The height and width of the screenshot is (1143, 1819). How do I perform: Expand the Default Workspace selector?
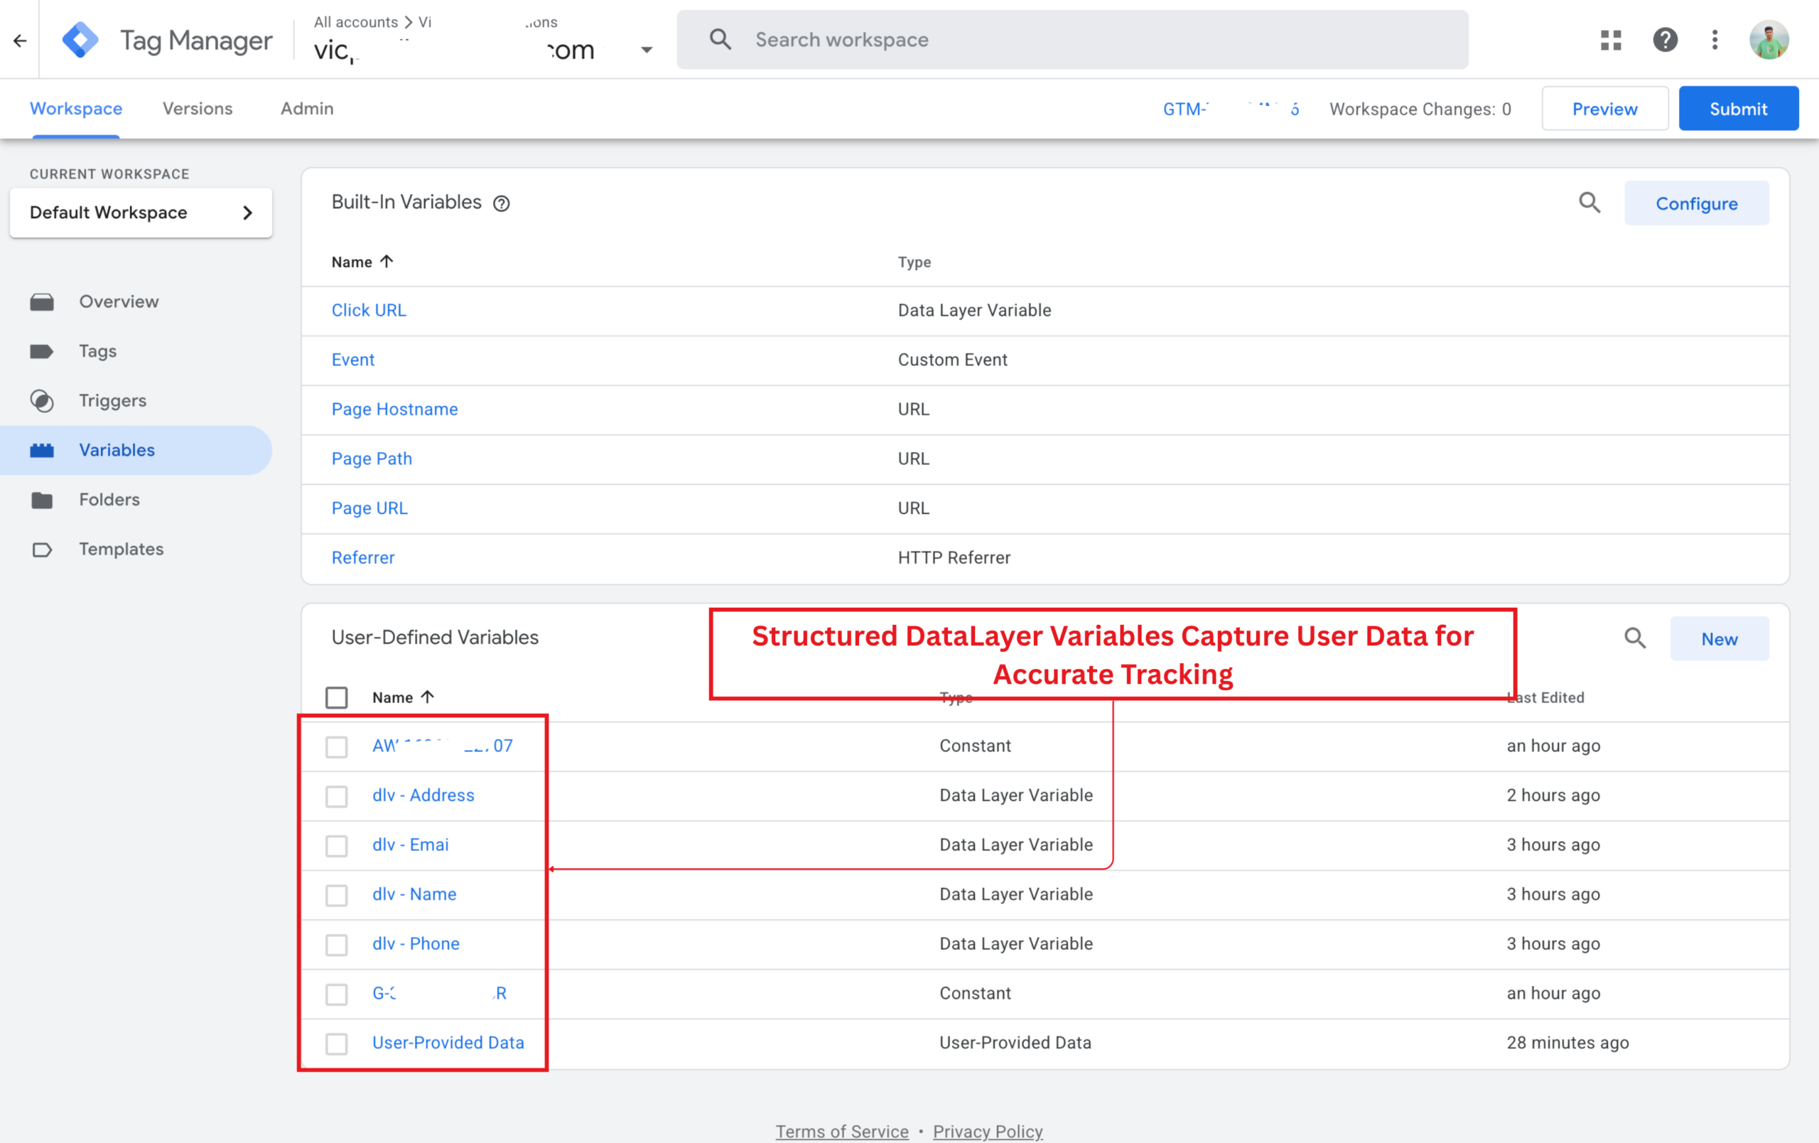(x=141, y=213)
